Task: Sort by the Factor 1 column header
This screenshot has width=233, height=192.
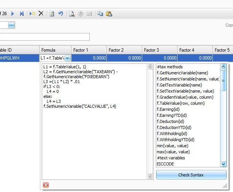Action: tap(89, 50)
